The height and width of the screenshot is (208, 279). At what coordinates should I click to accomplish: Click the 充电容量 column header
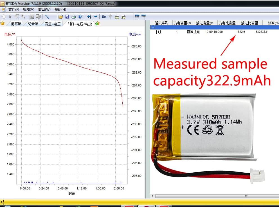pyautogui.click(x=184, y=23)
